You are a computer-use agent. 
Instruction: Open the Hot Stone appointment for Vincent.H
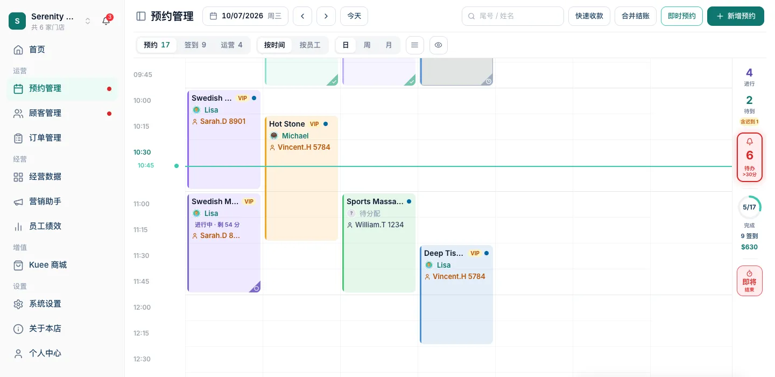point(301,178)
